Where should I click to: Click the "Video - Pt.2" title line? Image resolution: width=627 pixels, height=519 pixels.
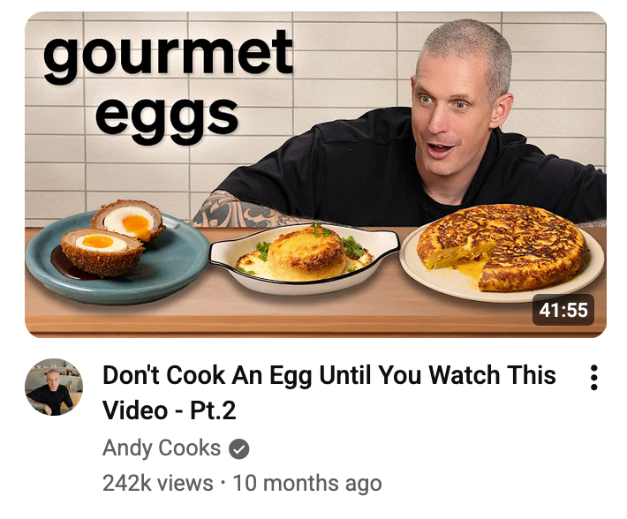pyautogui.click(x=170, y=410)
